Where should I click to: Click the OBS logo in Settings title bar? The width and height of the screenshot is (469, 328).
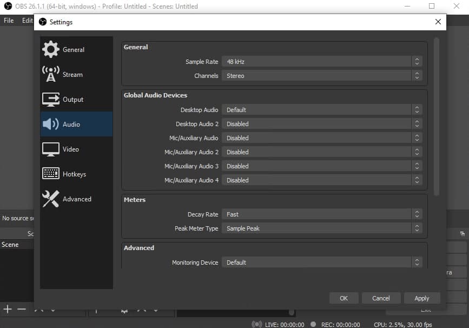(43, 22)
